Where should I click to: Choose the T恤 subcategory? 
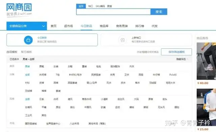coord(58,75)
